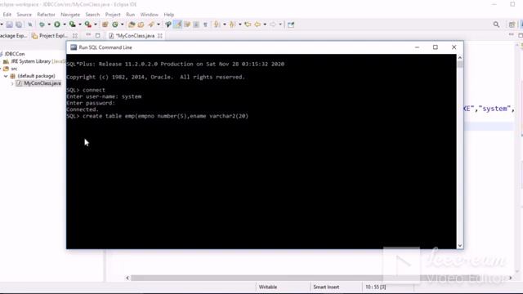Click the Previous Annotation icon

(x=232, y=24)
